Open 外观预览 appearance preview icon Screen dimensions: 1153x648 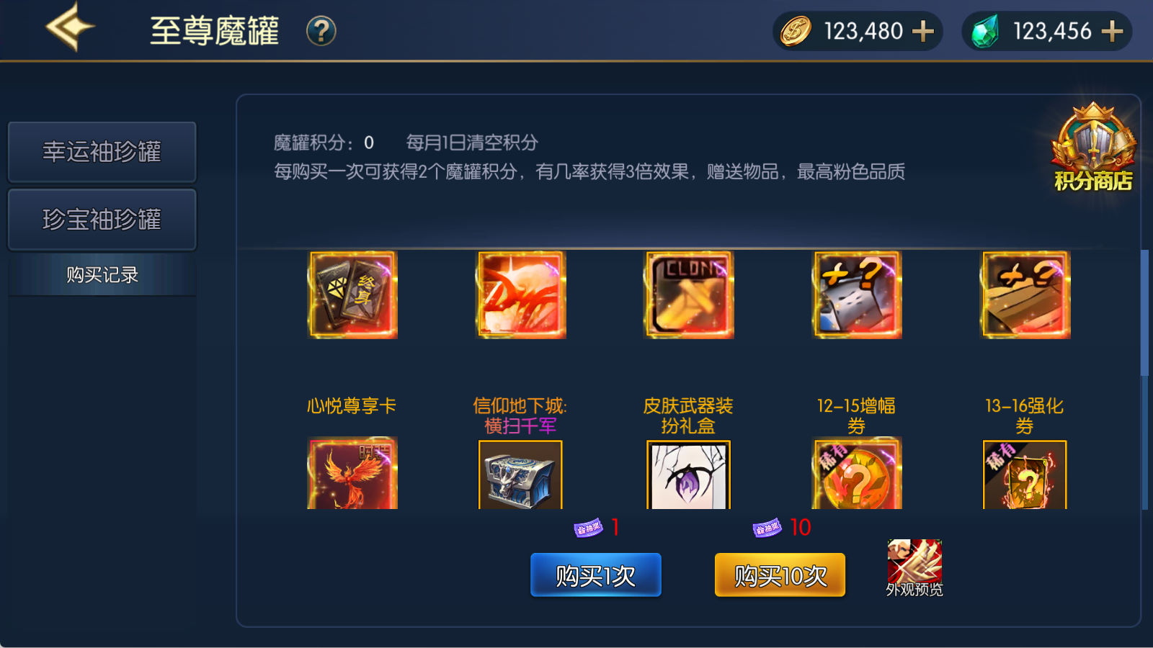pyautogui.click(x=914, y=568)
